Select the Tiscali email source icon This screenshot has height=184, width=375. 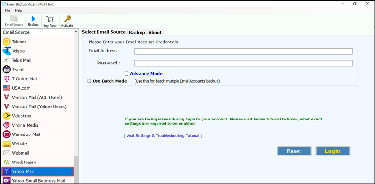click(x=7, y=70)
